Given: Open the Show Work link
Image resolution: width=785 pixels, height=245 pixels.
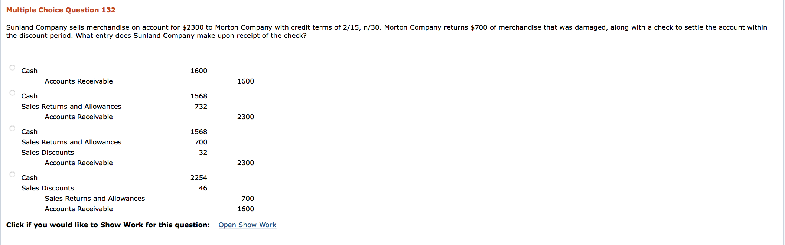Looking at the screenshot, I should point(247,225).
